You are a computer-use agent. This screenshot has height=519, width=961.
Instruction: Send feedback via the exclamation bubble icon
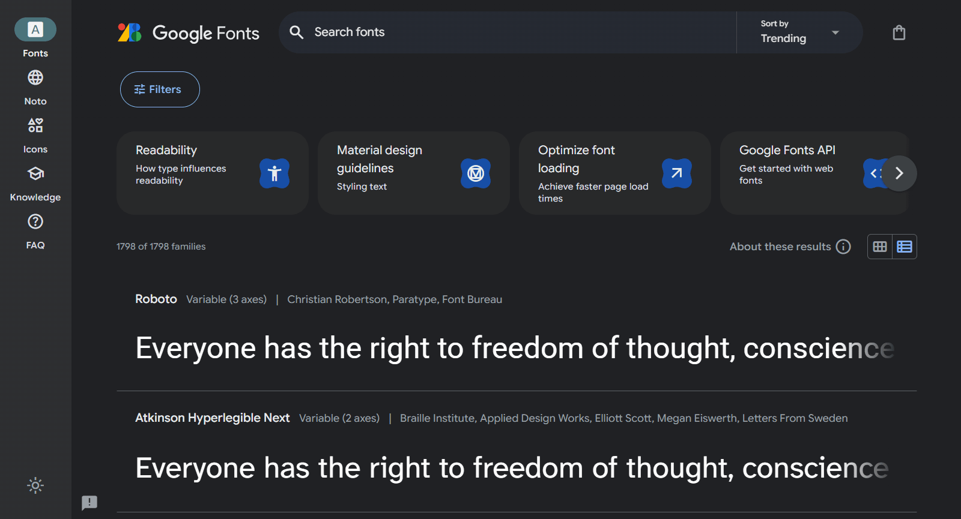point(89,503)
